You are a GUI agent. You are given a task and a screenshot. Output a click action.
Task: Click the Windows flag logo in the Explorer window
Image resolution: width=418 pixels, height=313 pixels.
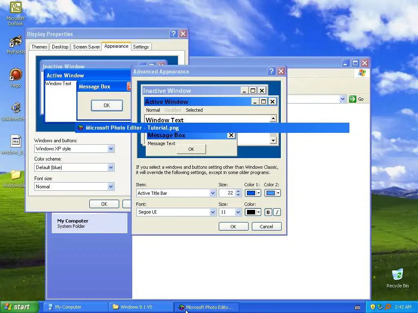362,73
